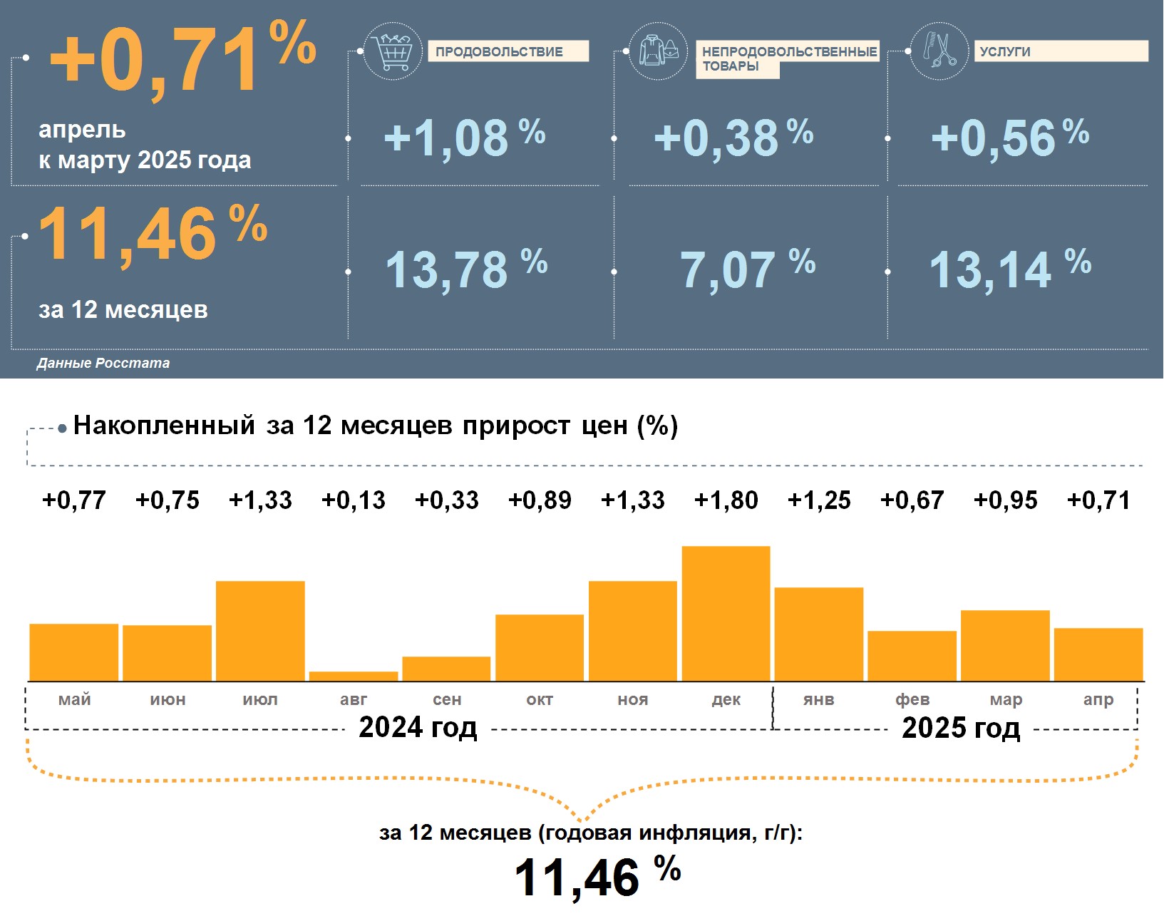Click the black 11,46% total at bottom
The width and height of the screenshot is (1164, 916).
coord(597,876)
